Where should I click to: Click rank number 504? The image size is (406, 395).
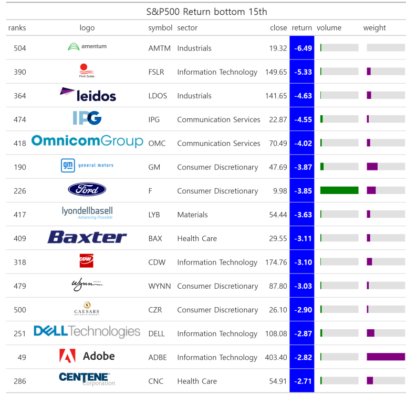[19, 48]
